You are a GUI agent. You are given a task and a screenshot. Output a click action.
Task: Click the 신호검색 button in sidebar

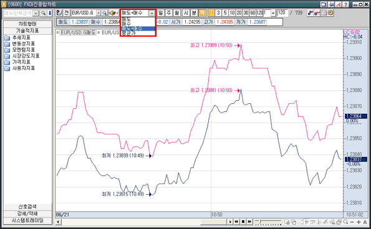pos(27,207)
